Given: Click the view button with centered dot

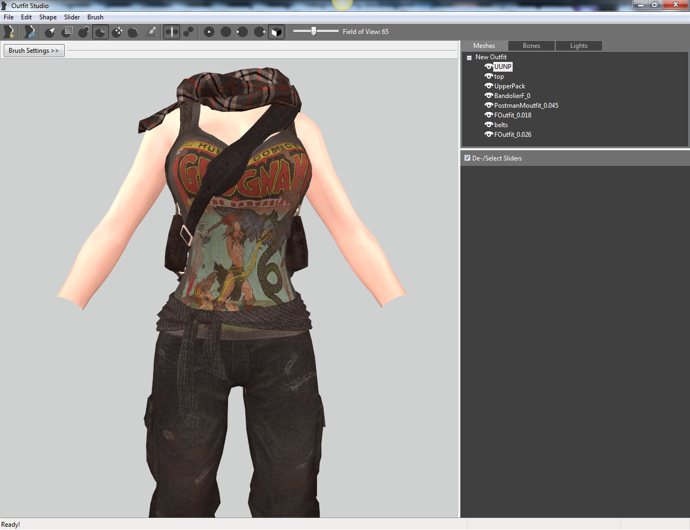Looking at the screenshot, I should (209, 32).
